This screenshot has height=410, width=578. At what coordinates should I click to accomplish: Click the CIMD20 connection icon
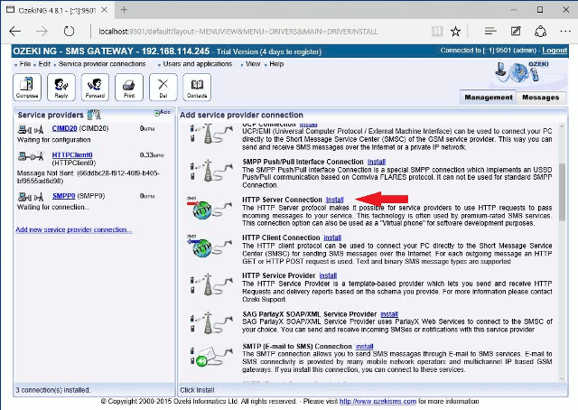[31, 129]
